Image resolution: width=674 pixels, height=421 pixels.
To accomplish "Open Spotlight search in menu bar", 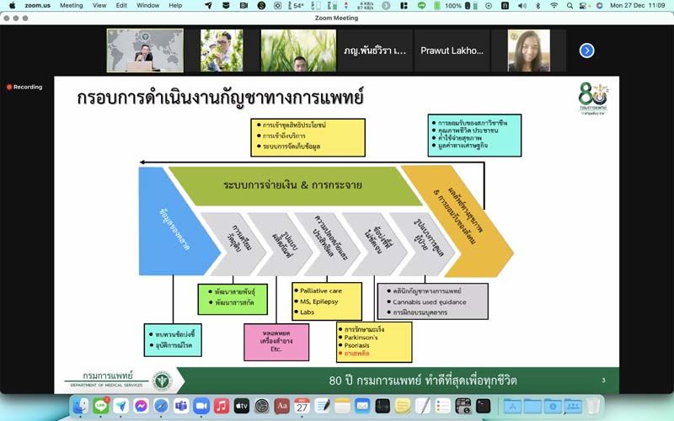I will click(x=569, y=5).
